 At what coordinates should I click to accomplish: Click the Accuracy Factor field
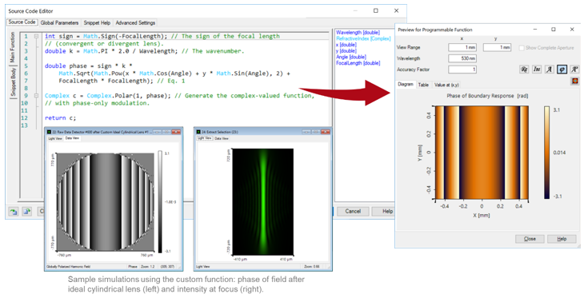(462, 70)
